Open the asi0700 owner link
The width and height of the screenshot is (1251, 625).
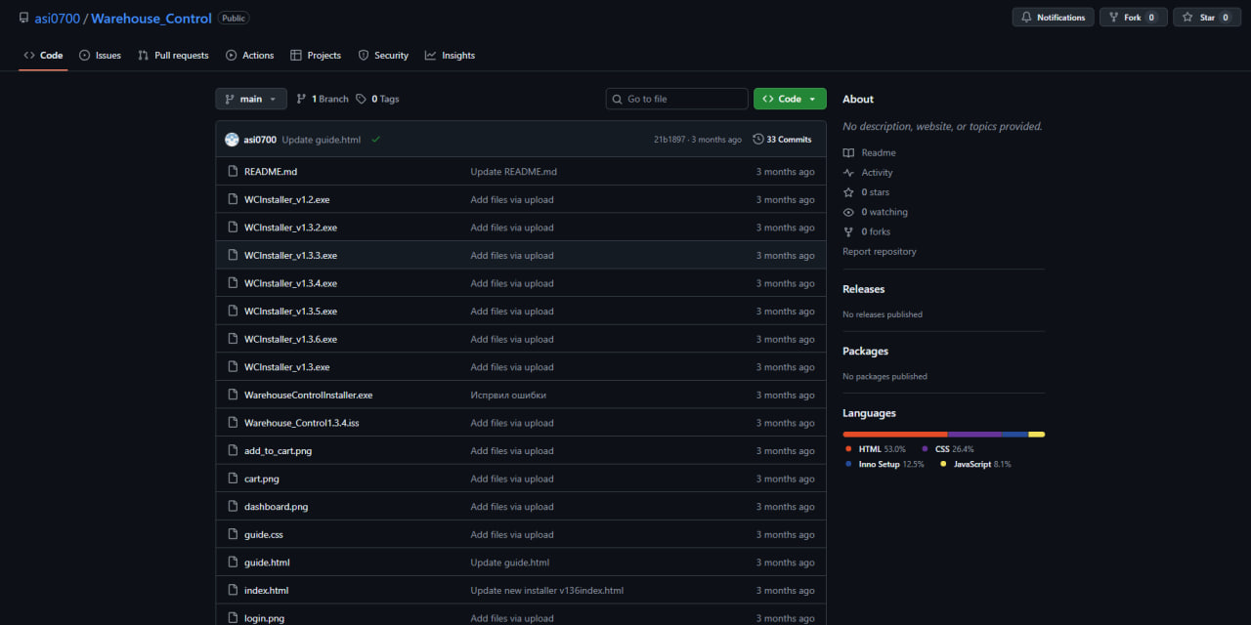point(58,19)
